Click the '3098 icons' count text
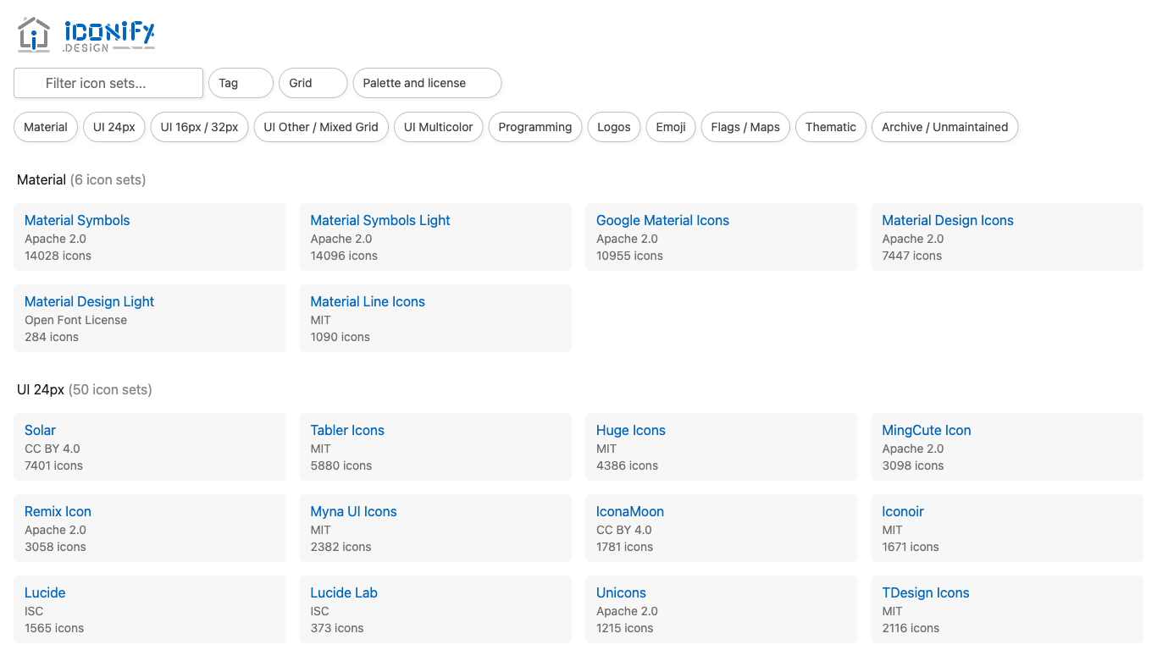This screenshot has width=1157, height=650. [913, 465]
